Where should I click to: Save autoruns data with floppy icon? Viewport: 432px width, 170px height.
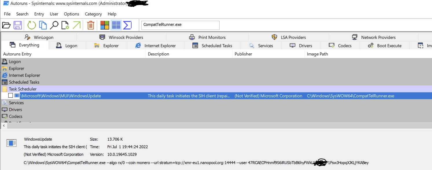pyautogui.click(x=18, y=25)
